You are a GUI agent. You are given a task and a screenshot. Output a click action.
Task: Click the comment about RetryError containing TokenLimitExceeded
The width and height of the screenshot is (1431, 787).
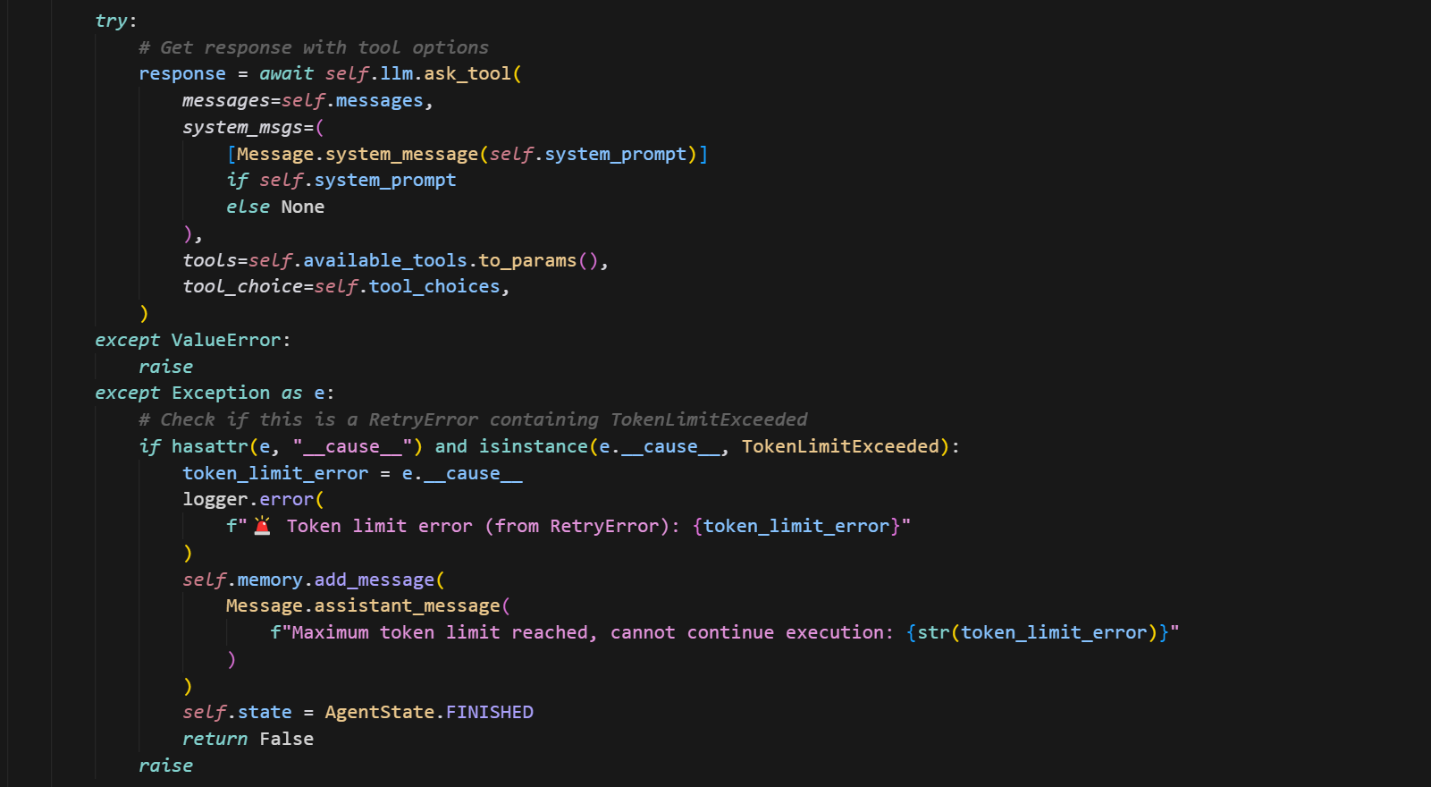coord(473,419)
